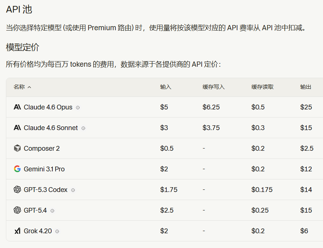Open info icon next to Grok 4.20
This screenshot has width=323, height=248.
[x=57, y=231]
